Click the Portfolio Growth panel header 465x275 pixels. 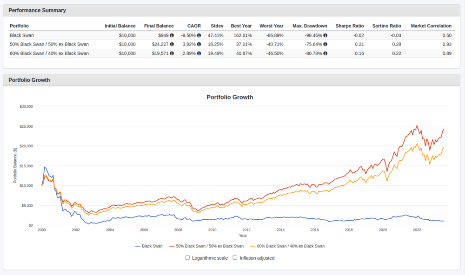click(x=29, y=80)
